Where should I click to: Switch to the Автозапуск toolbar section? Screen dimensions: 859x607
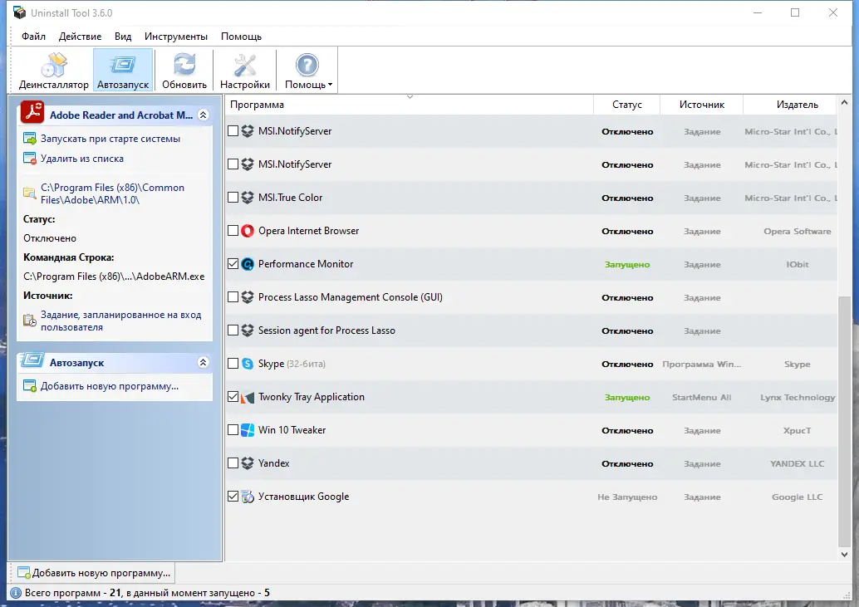click(123, 71)
